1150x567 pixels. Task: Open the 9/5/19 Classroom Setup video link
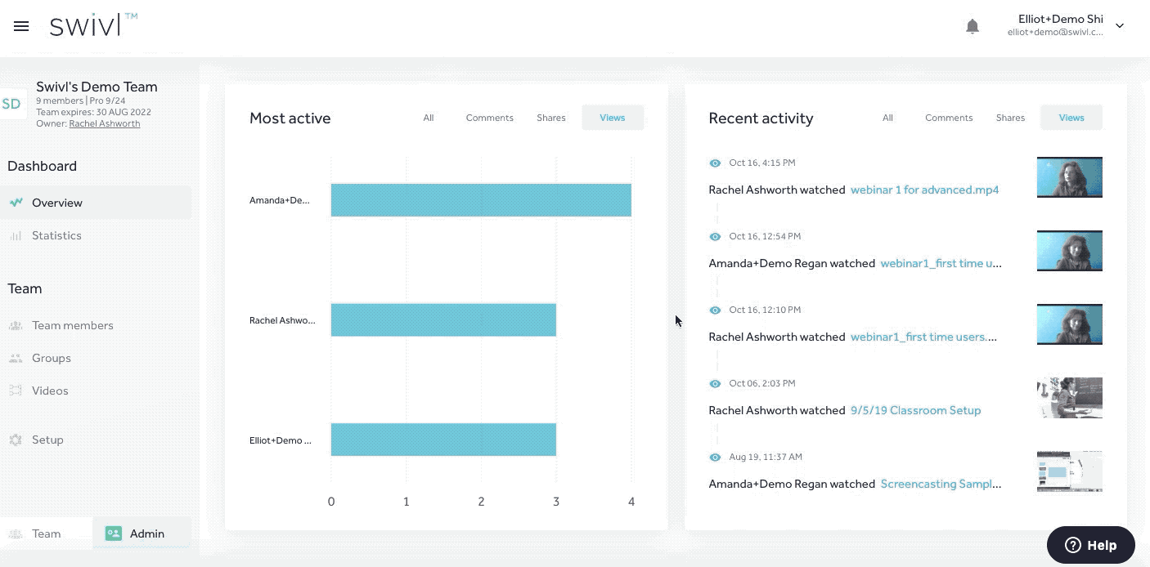(x=915, y=410)
